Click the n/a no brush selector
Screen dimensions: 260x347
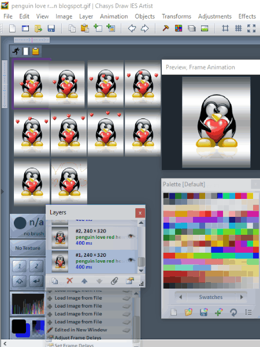pos(28,226)
